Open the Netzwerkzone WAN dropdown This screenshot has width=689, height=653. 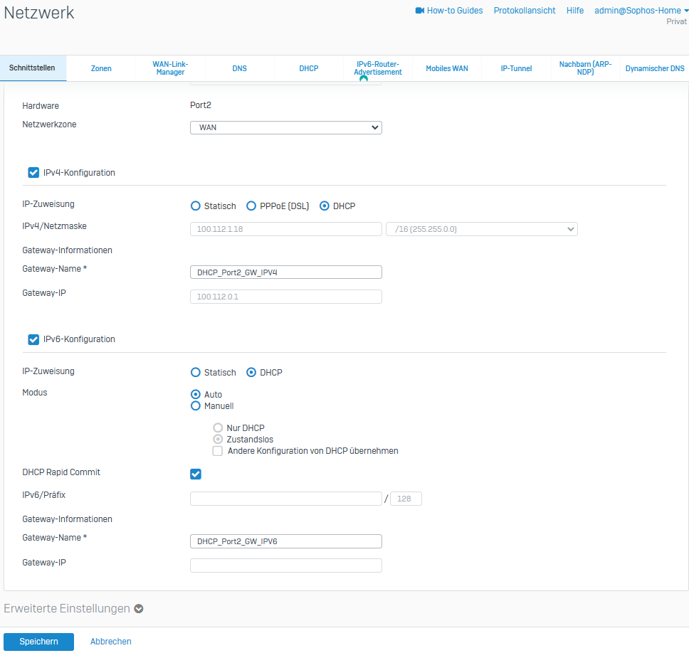coord(286,128)
